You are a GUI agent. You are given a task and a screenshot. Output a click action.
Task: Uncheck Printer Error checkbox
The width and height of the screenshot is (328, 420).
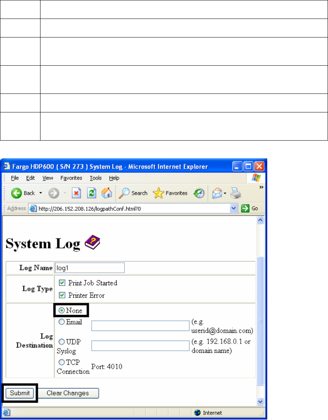pos(62,295)
